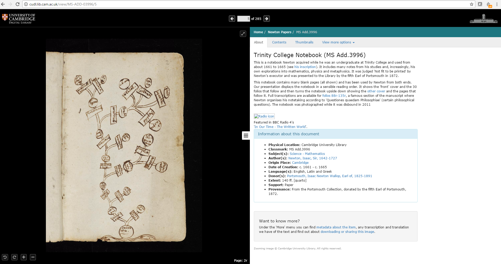Go to previous page of the notebook

tap(232, 19)
